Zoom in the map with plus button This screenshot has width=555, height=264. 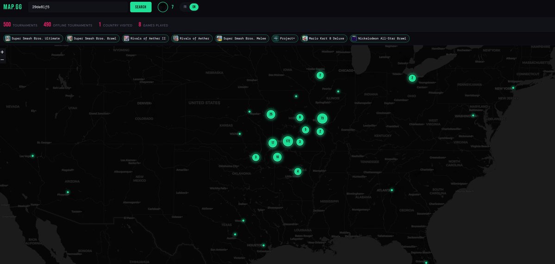pyautogui.click(x=2, y=52)
